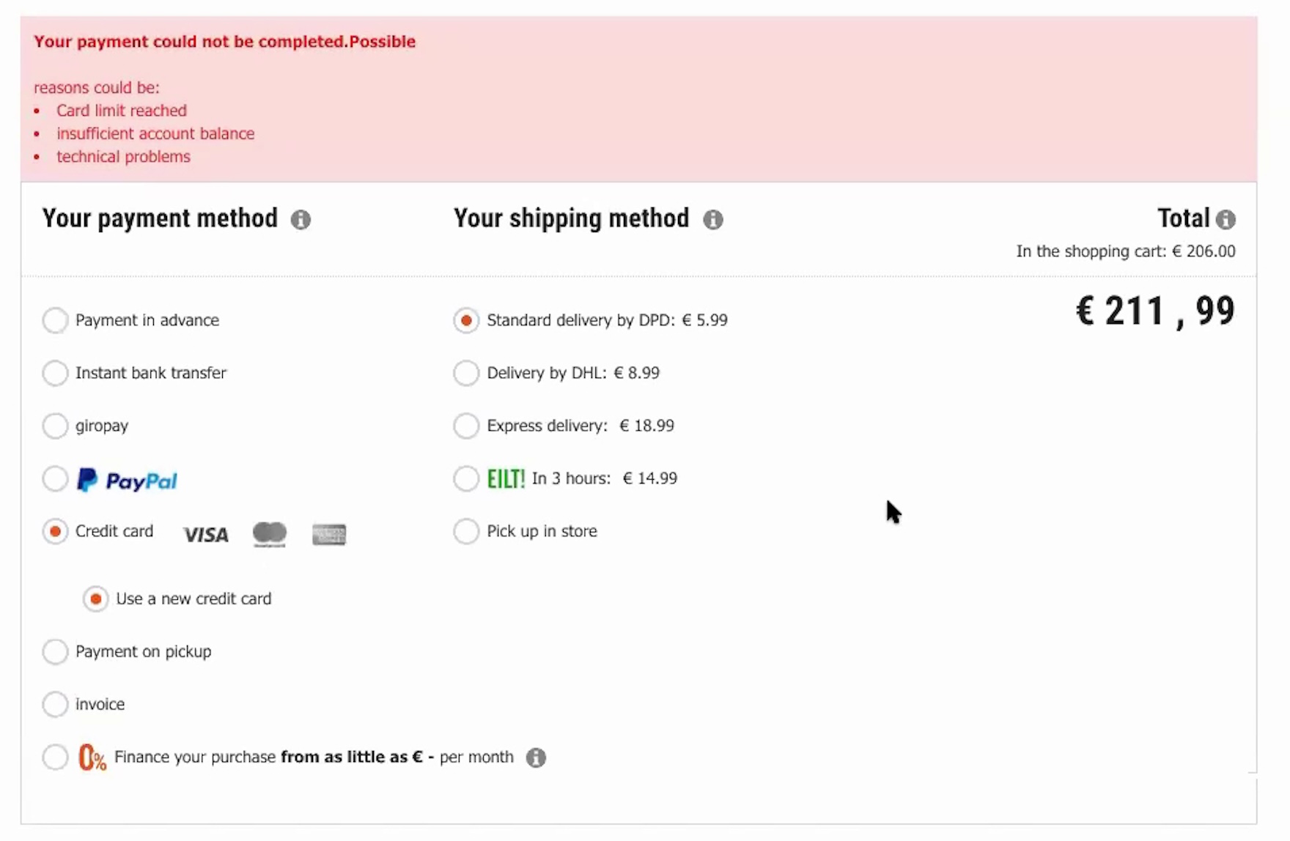Choose Instant bank transfer payment
This screenshot has height=841, width=1290.
pyautogui.click(x=55, y=373)
